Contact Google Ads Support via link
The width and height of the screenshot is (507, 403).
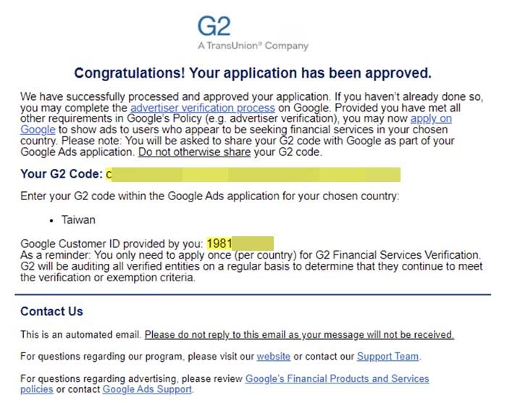pos(147,389)
